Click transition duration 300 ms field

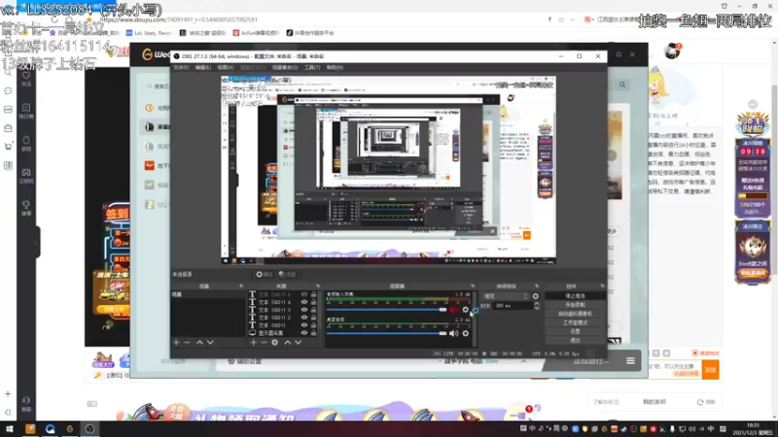tap(513, 306)
